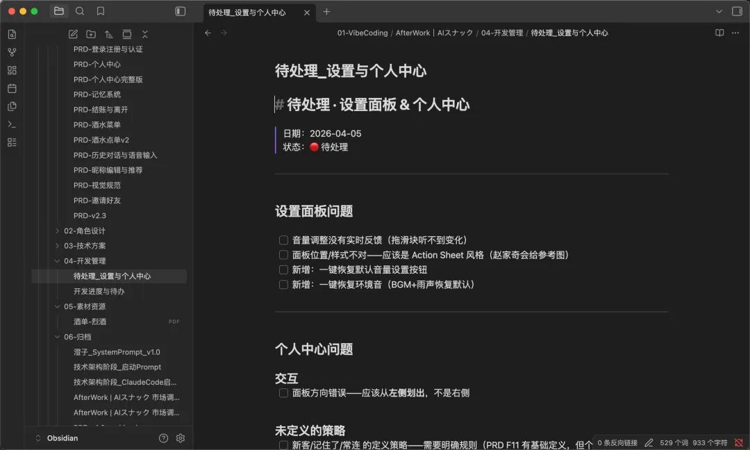Open command palette terminal icon
Viewport: 750px width, 450px height.
[x=12, y=124]
